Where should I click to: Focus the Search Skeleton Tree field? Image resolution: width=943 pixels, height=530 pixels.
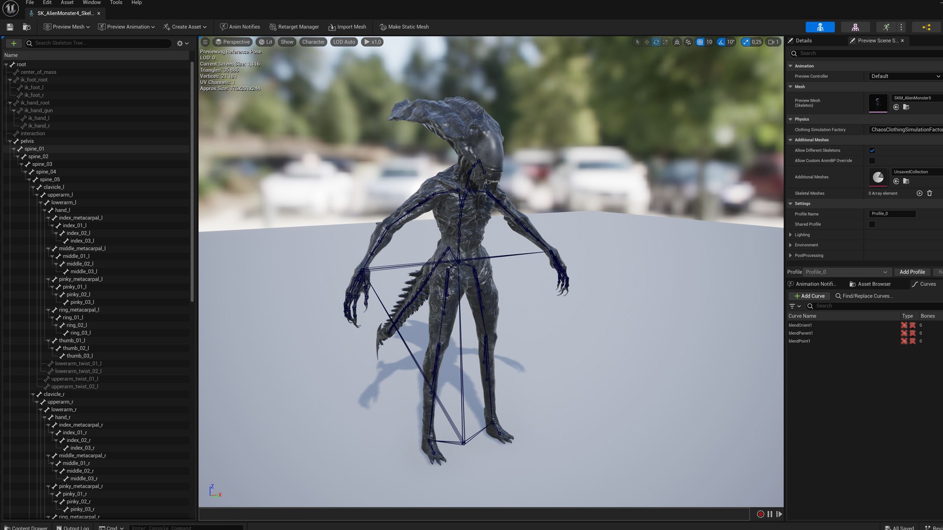click(98, 43)
